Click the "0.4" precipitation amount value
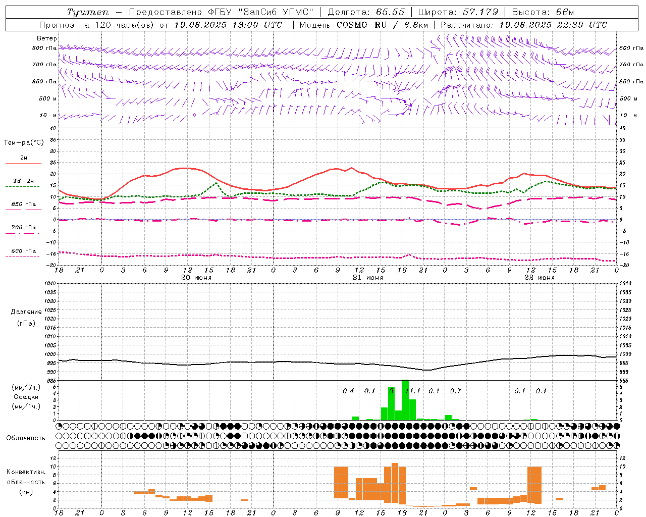646x517 pixels. click(348, 391)
